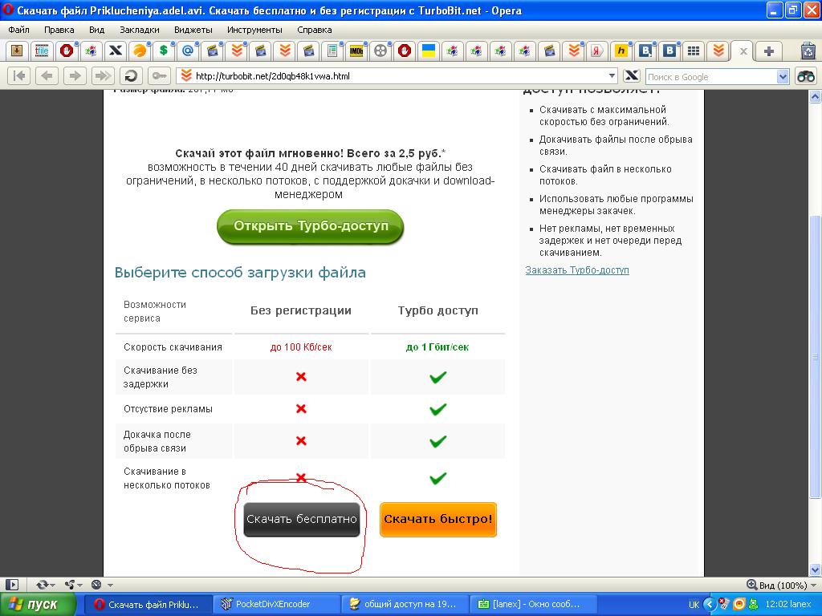Click green check in Докачка после обрыва связи row
822x616 pixels.
437,441
